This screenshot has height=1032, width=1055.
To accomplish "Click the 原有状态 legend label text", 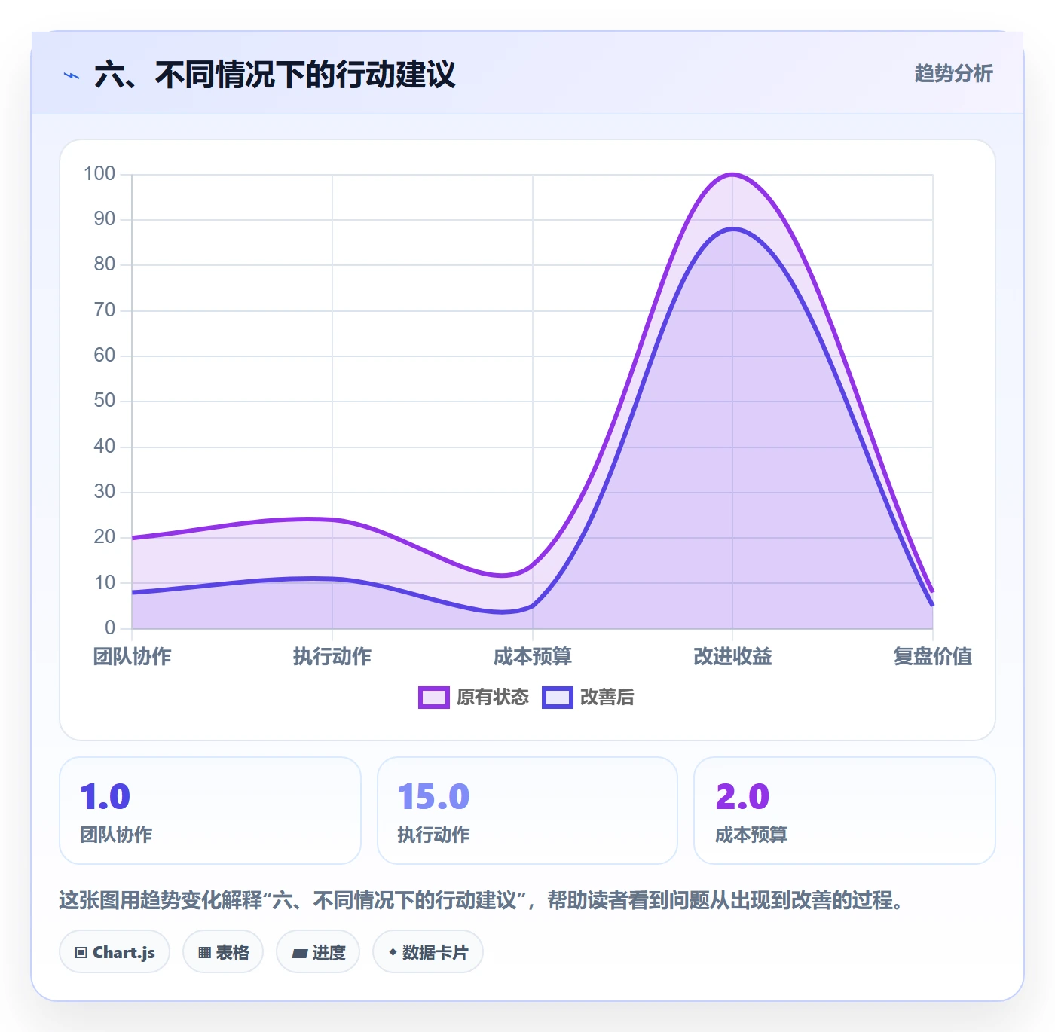I will click(x=493, y=698).
